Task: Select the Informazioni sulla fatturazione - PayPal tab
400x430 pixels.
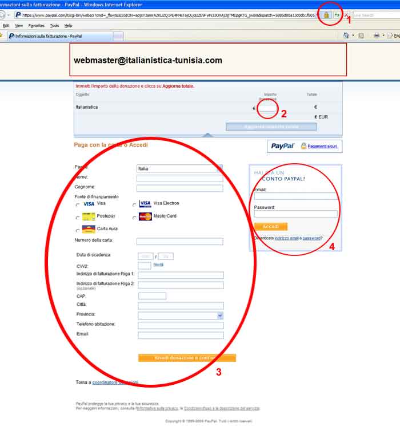Action: tap(60, 36)
